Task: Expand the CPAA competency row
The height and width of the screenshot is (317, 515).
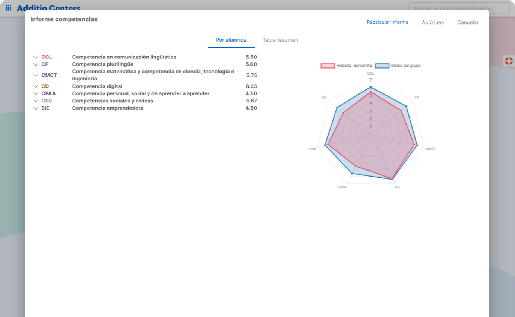Action: [36, 93]
